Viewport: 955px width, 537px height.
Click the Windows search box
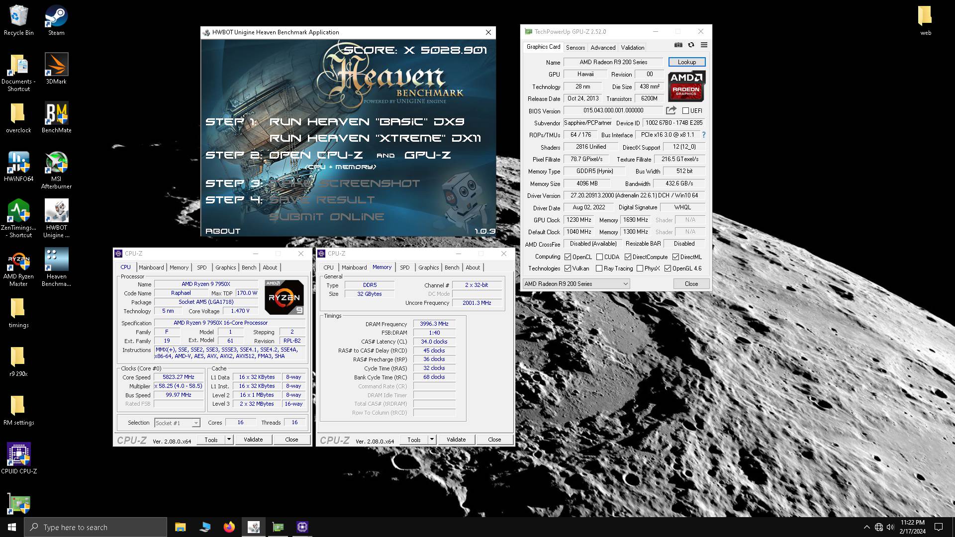point(95,527)
